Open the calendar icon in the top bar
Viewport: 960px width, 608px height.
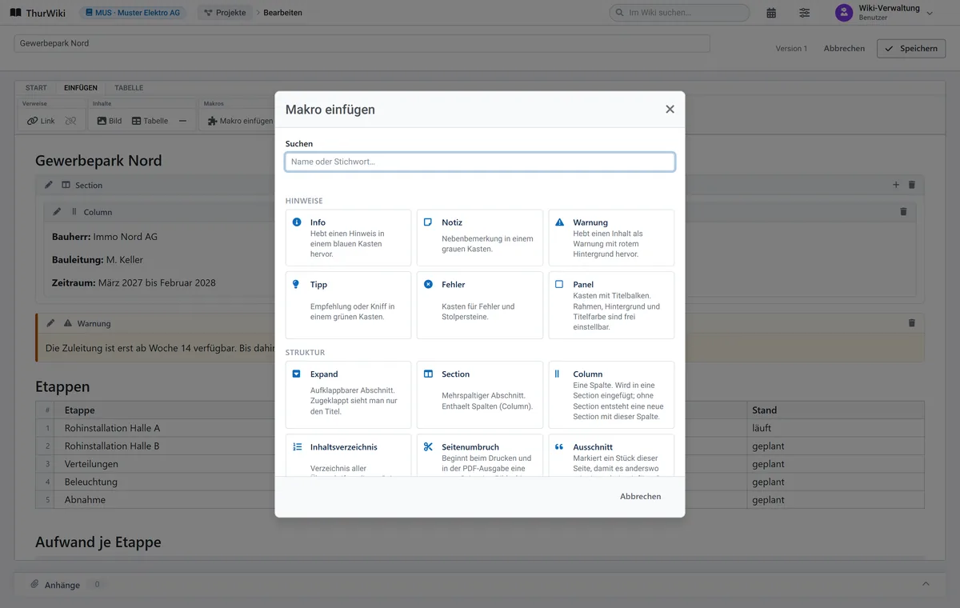click(771, 13)
